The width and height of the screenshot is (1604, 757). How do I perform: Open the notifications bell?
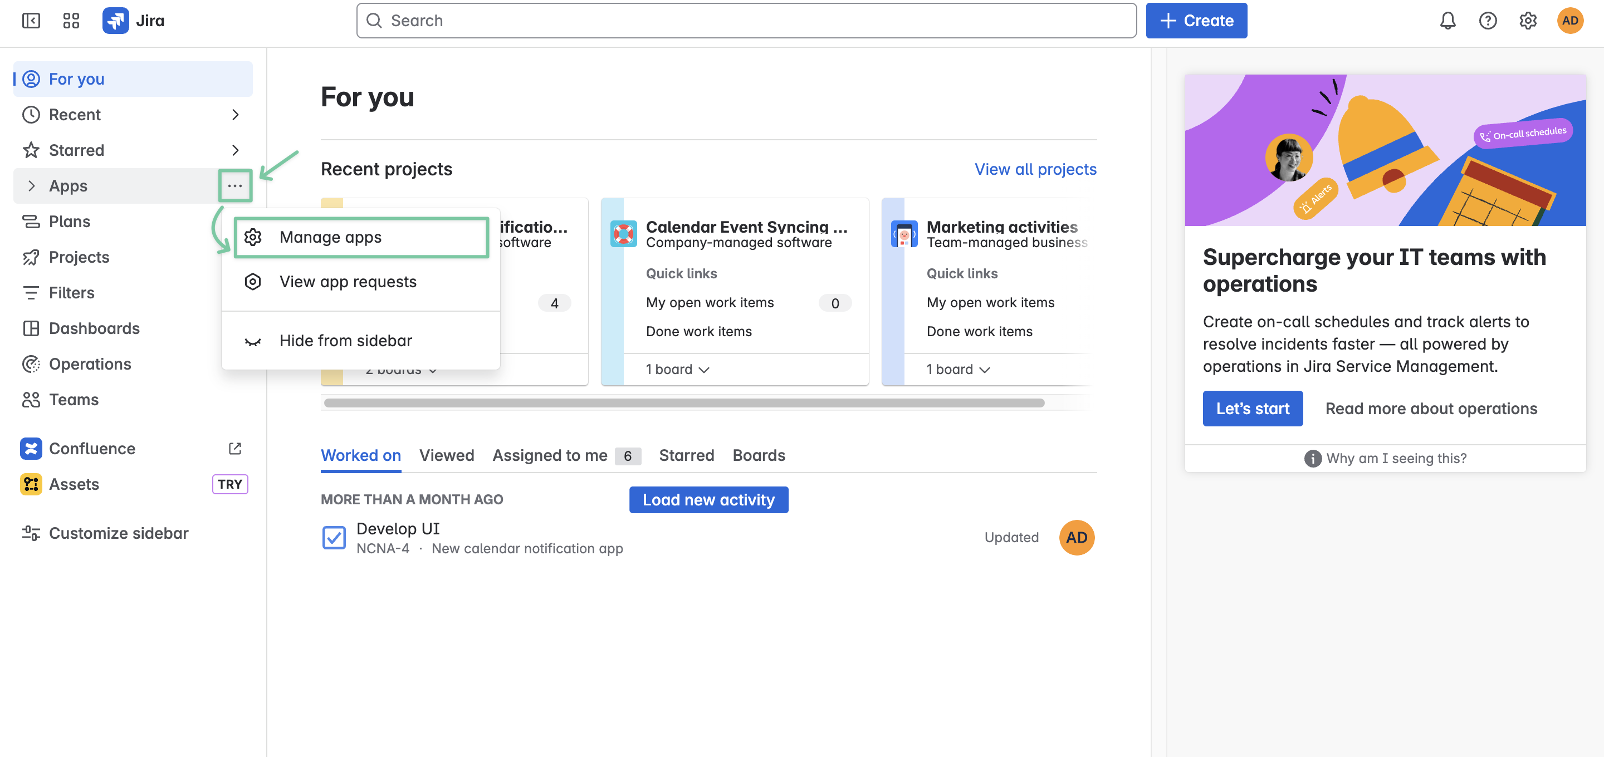[x=1447, y=21]
